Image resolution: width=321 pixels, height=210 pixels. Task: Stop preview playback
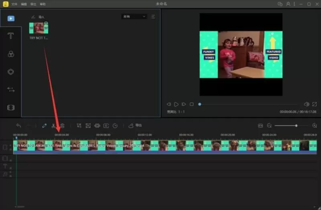click(192, 104)
